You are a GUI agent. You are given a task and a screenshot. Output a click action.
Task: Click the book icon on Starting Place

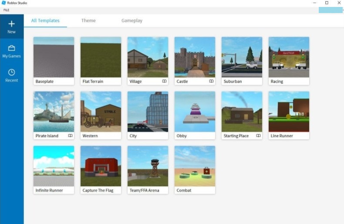coord(258,136)
